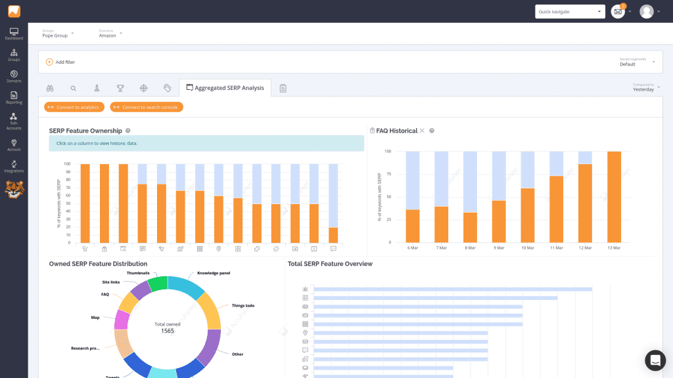The image size is (673, 378).
Task: Click the trophy rankings icon
Action: coord(119,87)
